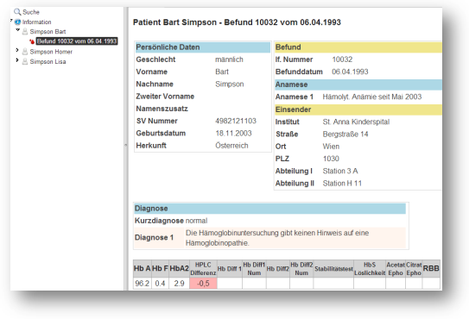Viewport: 469px width, 319px height.
Task: Click the splitter handle between the panels
Action: coord(126,145)
